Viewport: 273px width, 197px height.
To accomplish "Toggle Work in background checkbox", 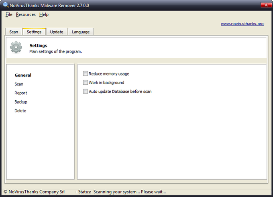I will tap(85, 82).
